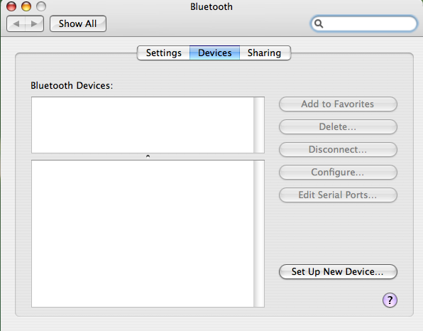Close the Bluetooth window with the red button
Viewport: 423px width, 331px height.
pos(11,6)
